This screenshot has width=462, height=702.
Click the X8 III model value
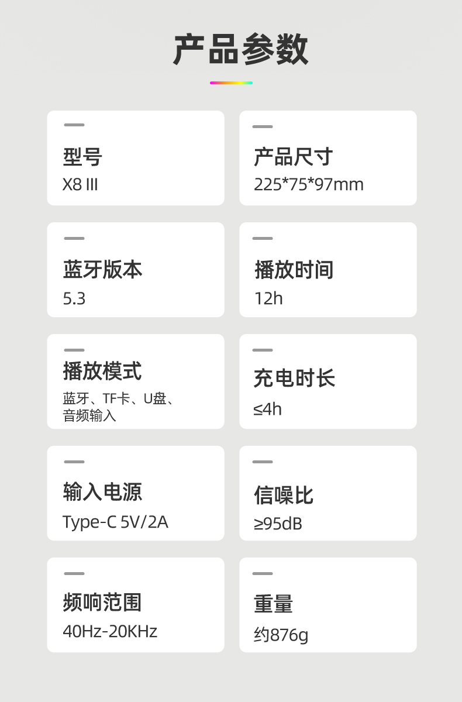[80, 185]
